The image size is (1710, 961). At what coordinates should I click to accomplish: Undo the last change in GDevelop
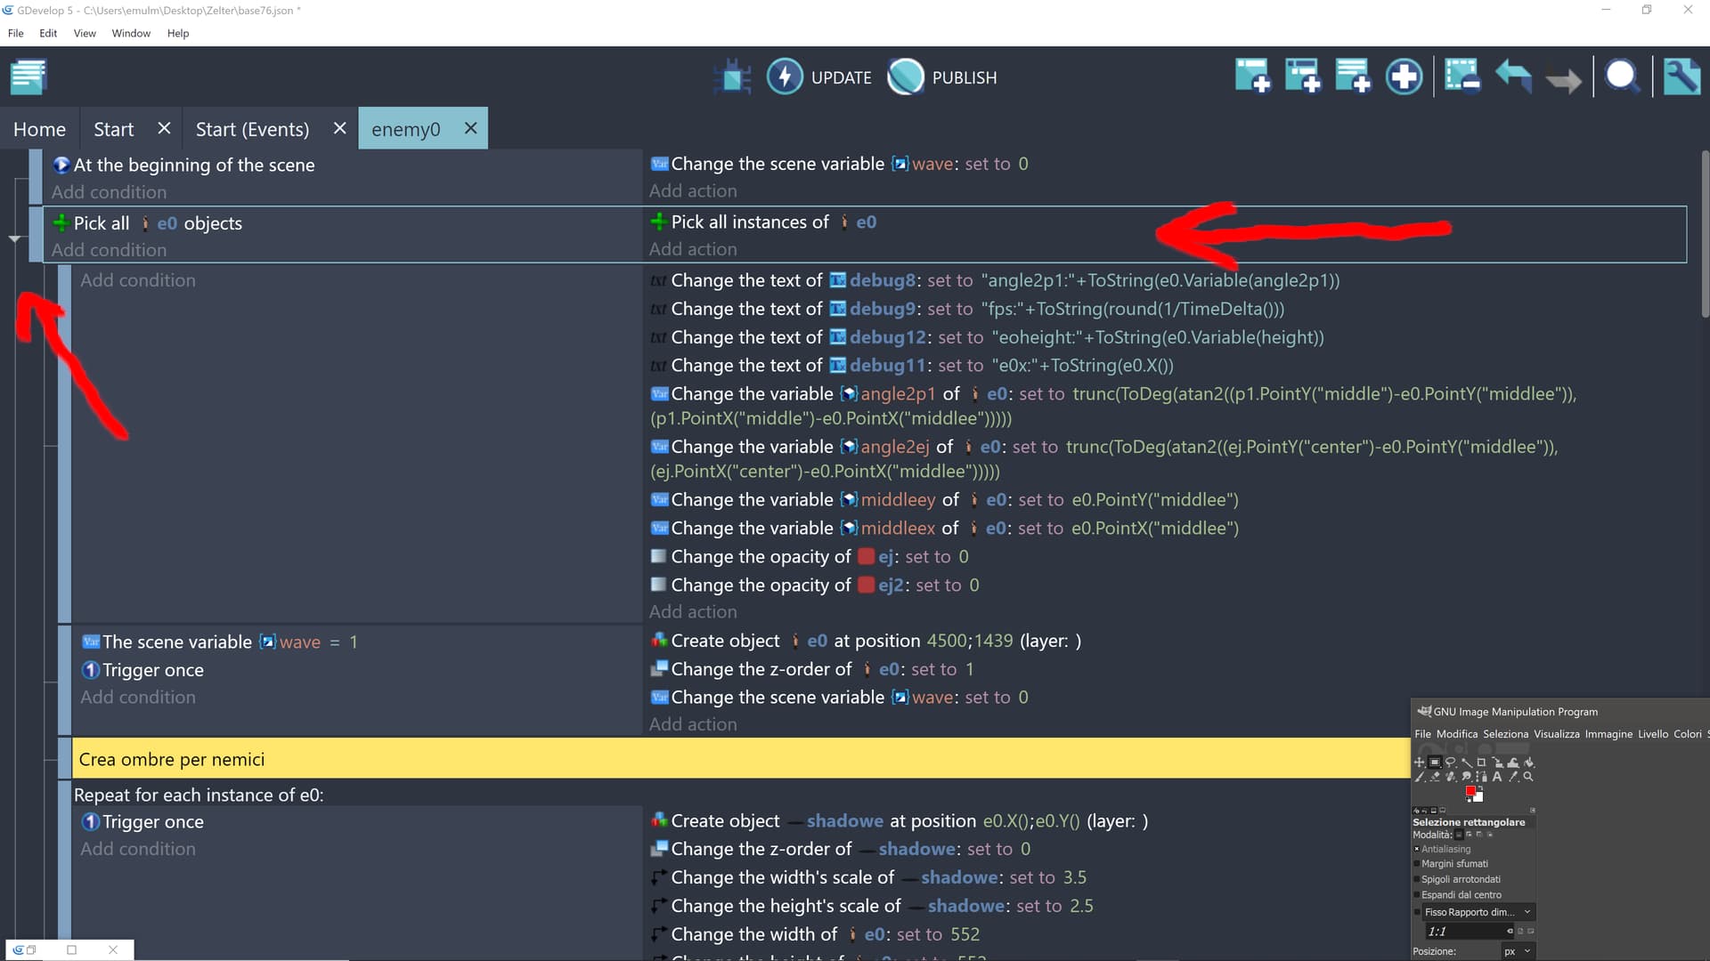1514,77
